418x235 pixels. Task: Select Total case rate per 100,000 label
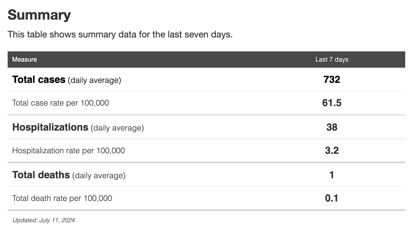(60, 103)
